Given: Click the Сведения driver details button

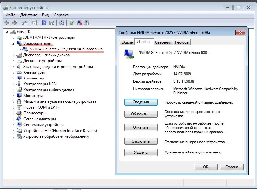Looking at the screenshot, I should pyautogui.click(x=141, y=102).
